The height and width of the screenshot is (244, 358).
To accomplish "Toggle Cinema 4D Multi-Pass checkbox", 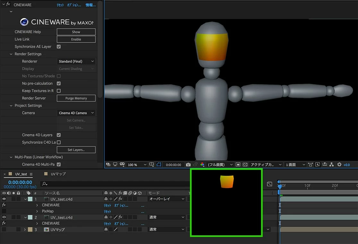I will pos(59,164).
